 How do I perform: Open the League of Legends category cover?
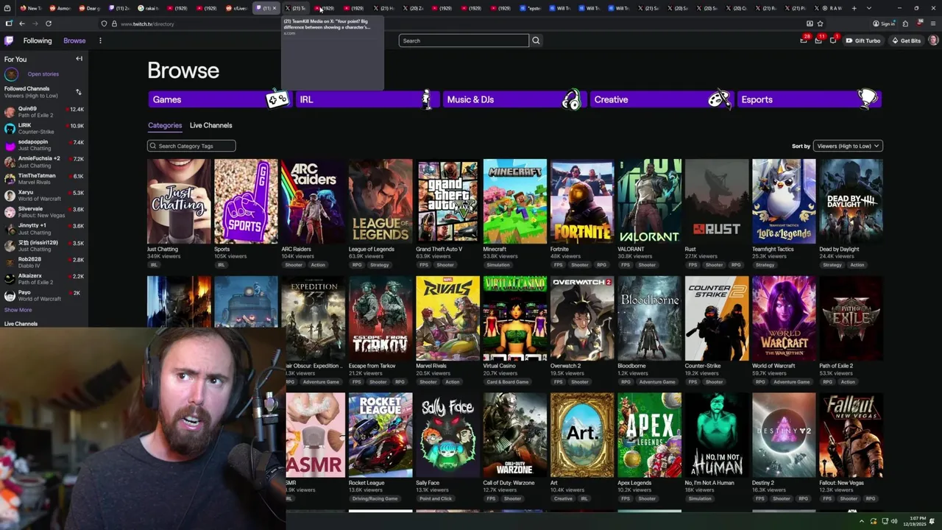[x=380, y=201]
